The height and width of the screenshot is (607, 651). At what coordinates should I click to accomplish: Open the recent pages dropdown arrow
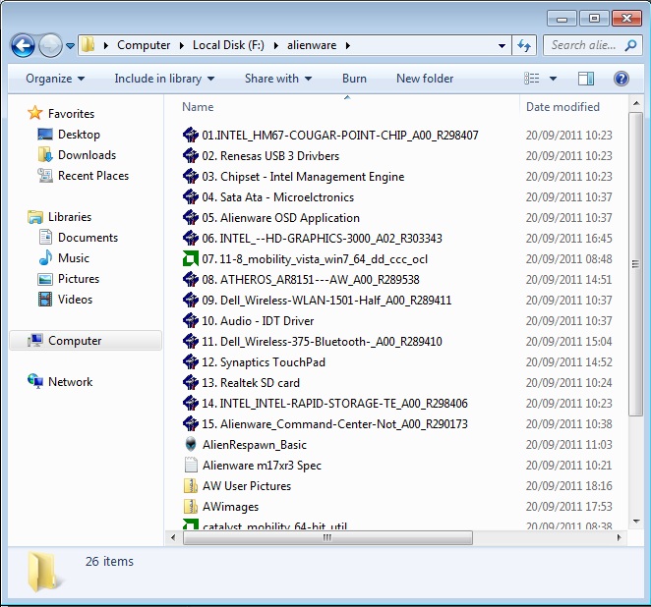coord(70,45)
